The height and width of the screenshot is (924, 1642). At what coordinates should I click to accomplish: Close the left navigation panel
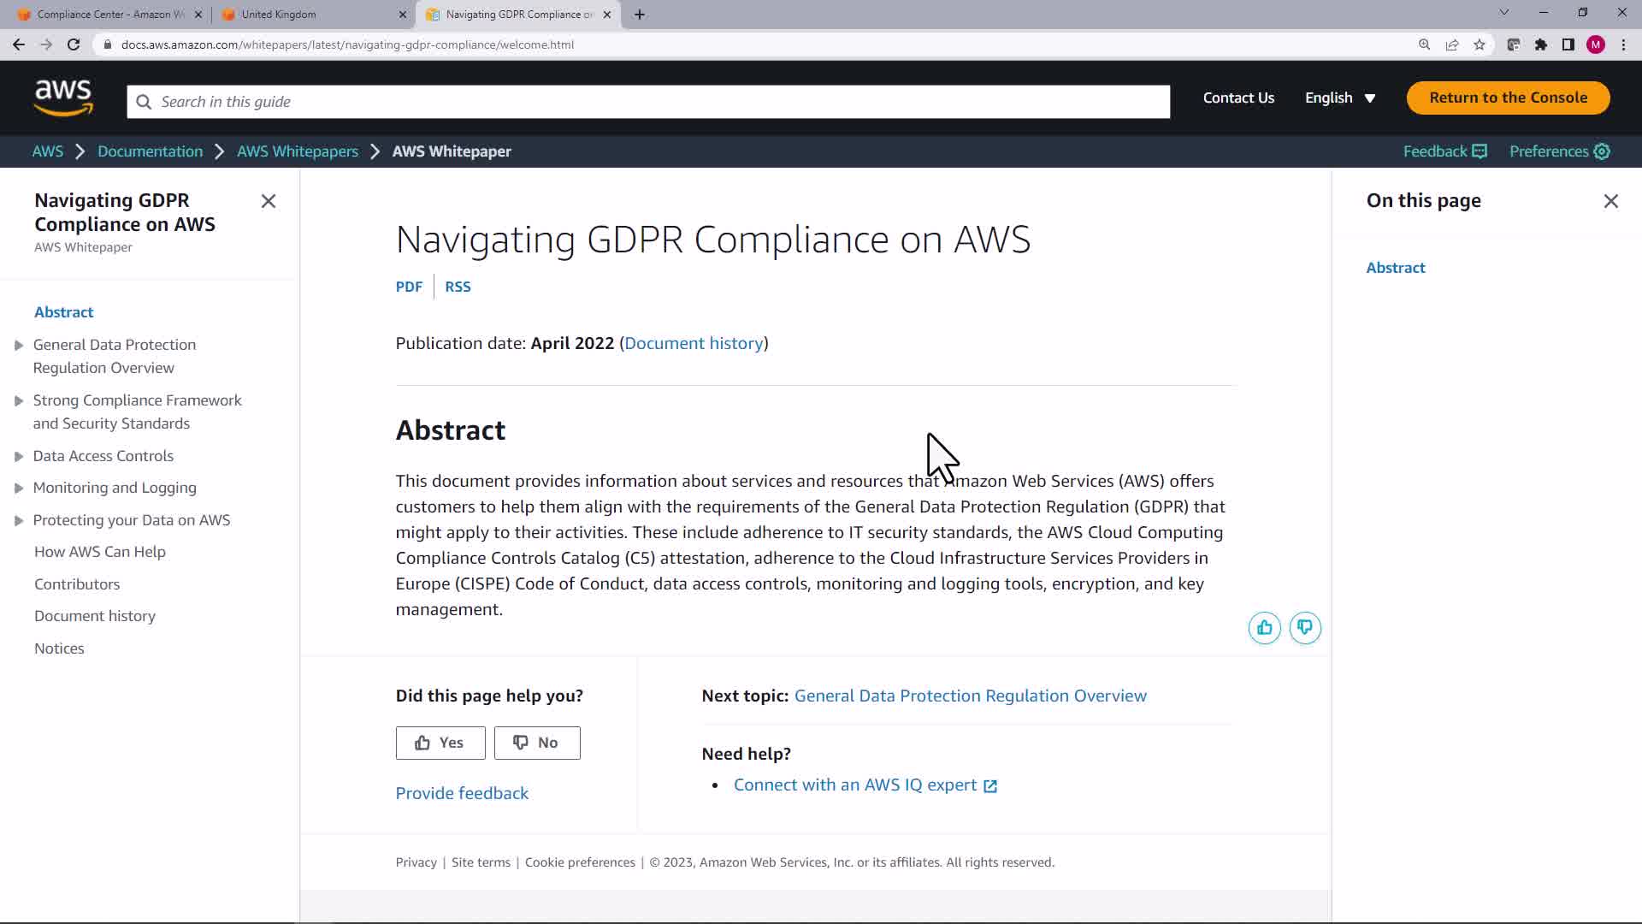(x=269, y=201)
